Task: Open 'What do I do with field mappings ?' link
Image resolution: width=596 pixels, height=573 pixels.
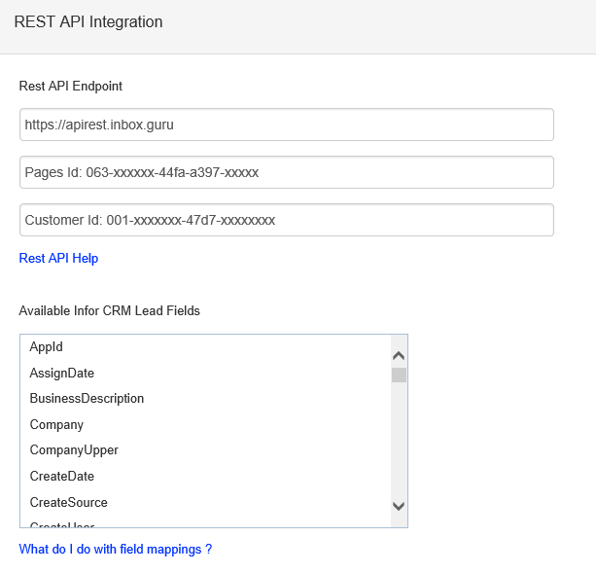Action: [116, 549]
